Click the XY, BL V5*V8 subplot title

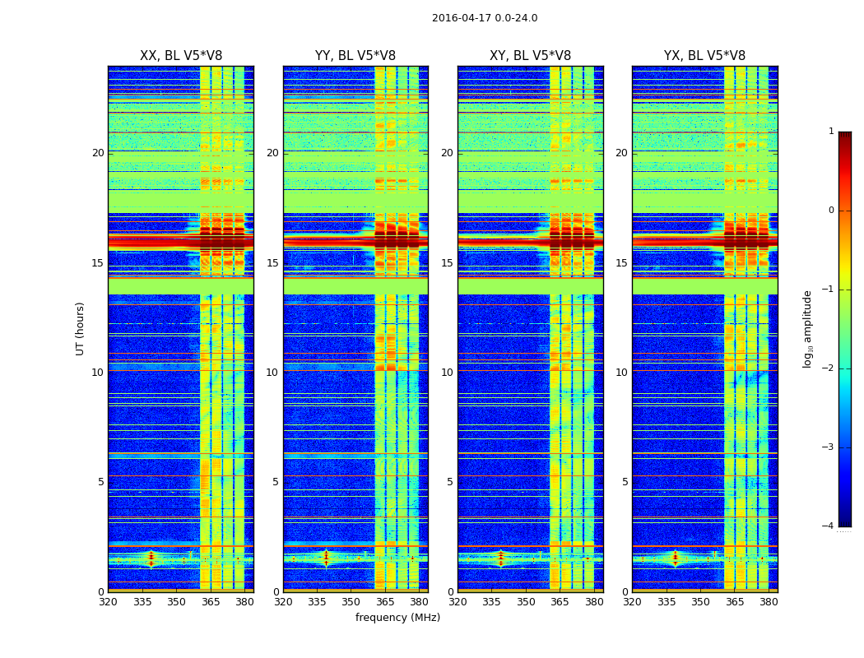click(x=530, y=56)
